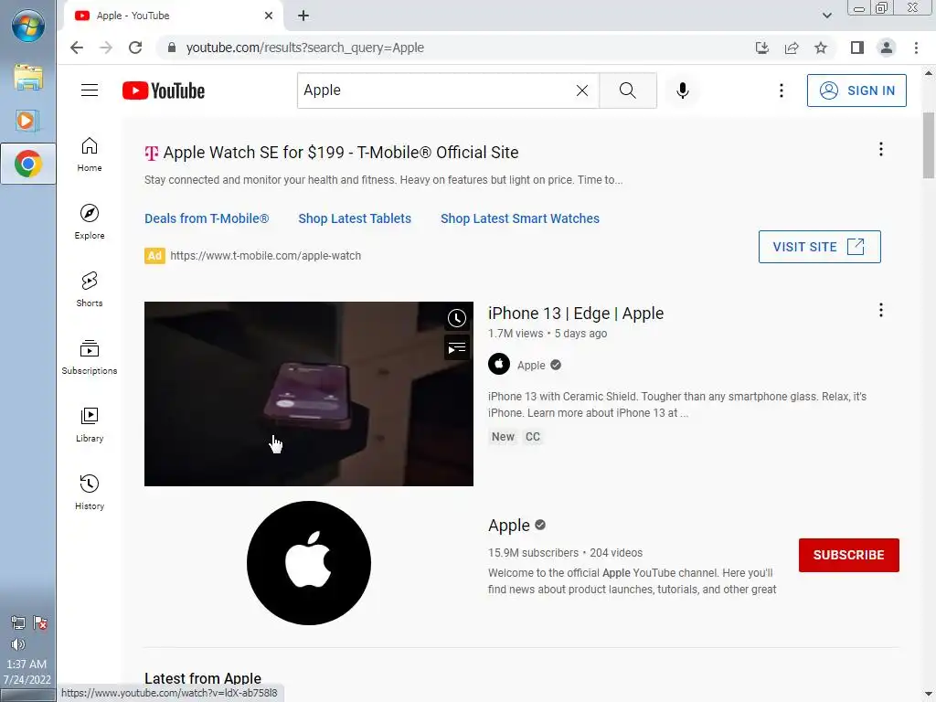Open the YouTube hamburger guide menu
This screenshot has width=936, height=702.
pos(90,90)
